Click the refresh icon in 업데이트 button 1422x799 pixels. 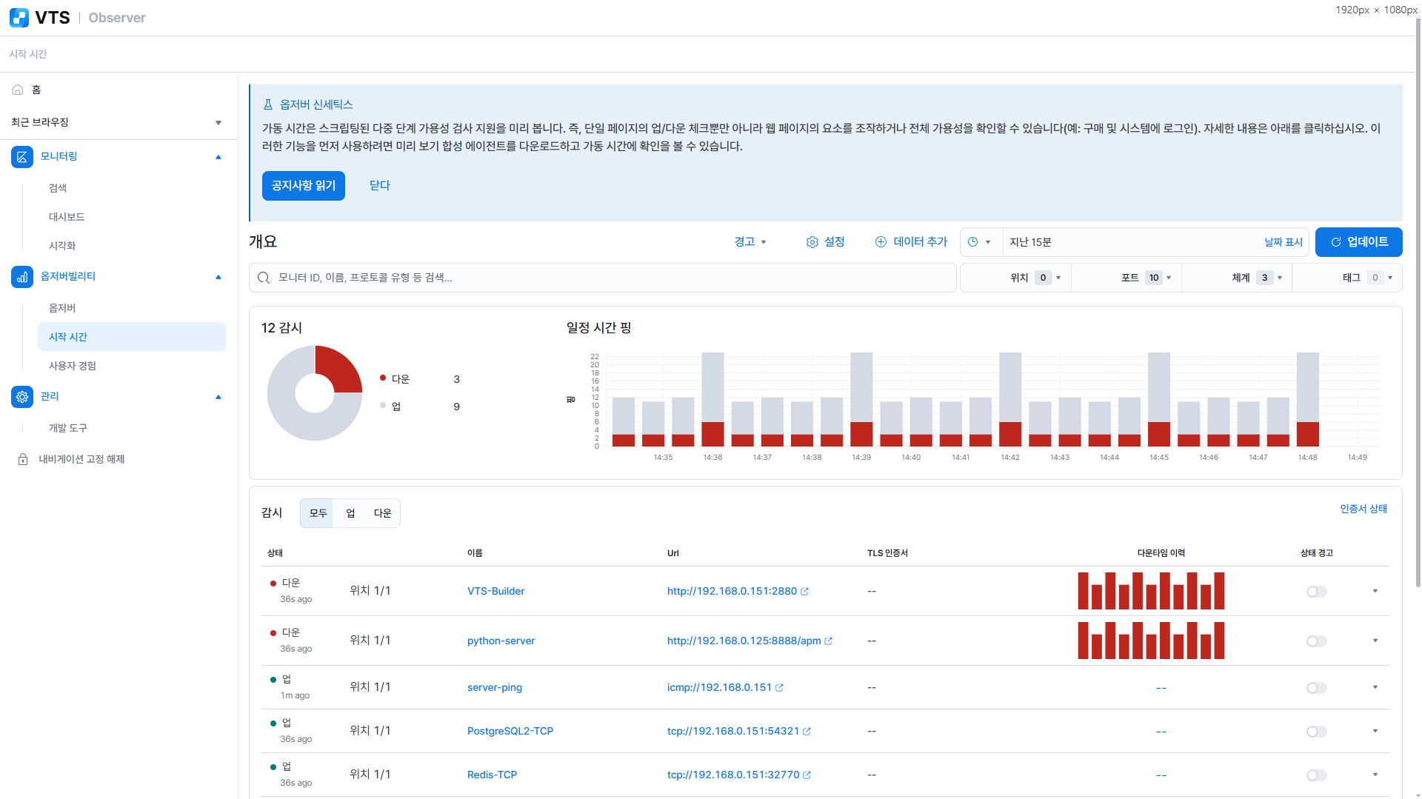(1336, 242)
